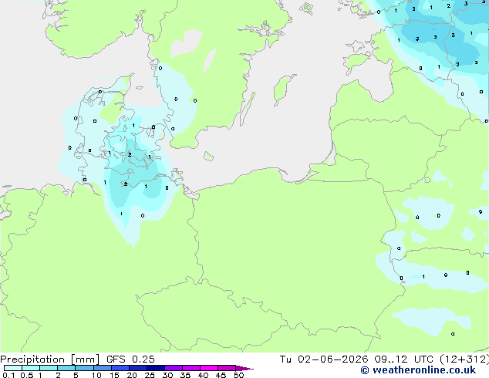Click the 15–20 mm legend swatch
The width and height of the screenshot is (489, 378).
pyautogui.click(x=120, y=368)
